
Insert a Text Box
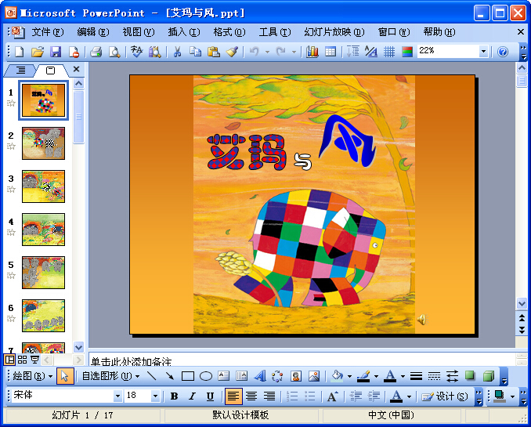pyautogui.click(x=223, y=376)
